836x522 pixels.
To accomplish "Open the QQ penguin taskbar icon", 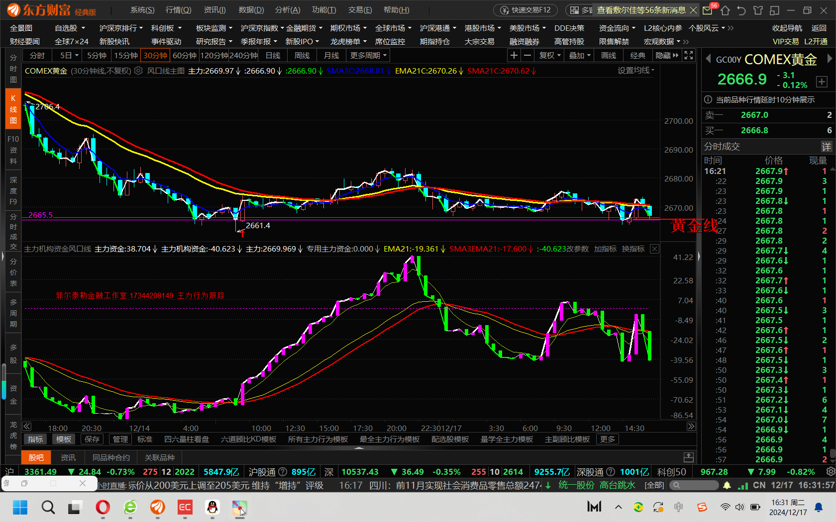I will click(x=212, y=507).
